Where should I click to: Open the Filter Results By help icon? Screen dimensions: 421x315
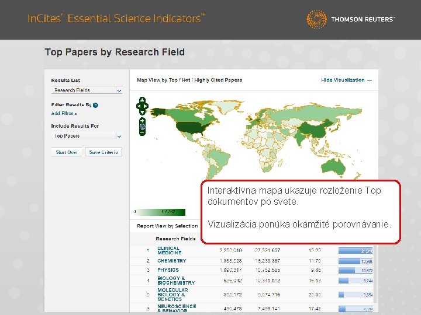click(x=95, y=105)
